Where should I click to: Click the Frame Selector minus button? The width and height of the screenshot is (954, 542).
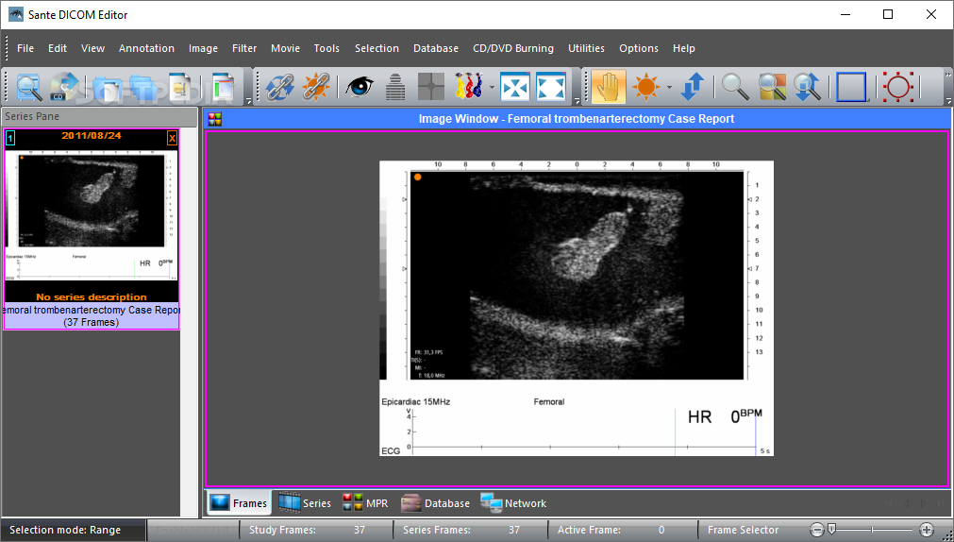[817, 530]
